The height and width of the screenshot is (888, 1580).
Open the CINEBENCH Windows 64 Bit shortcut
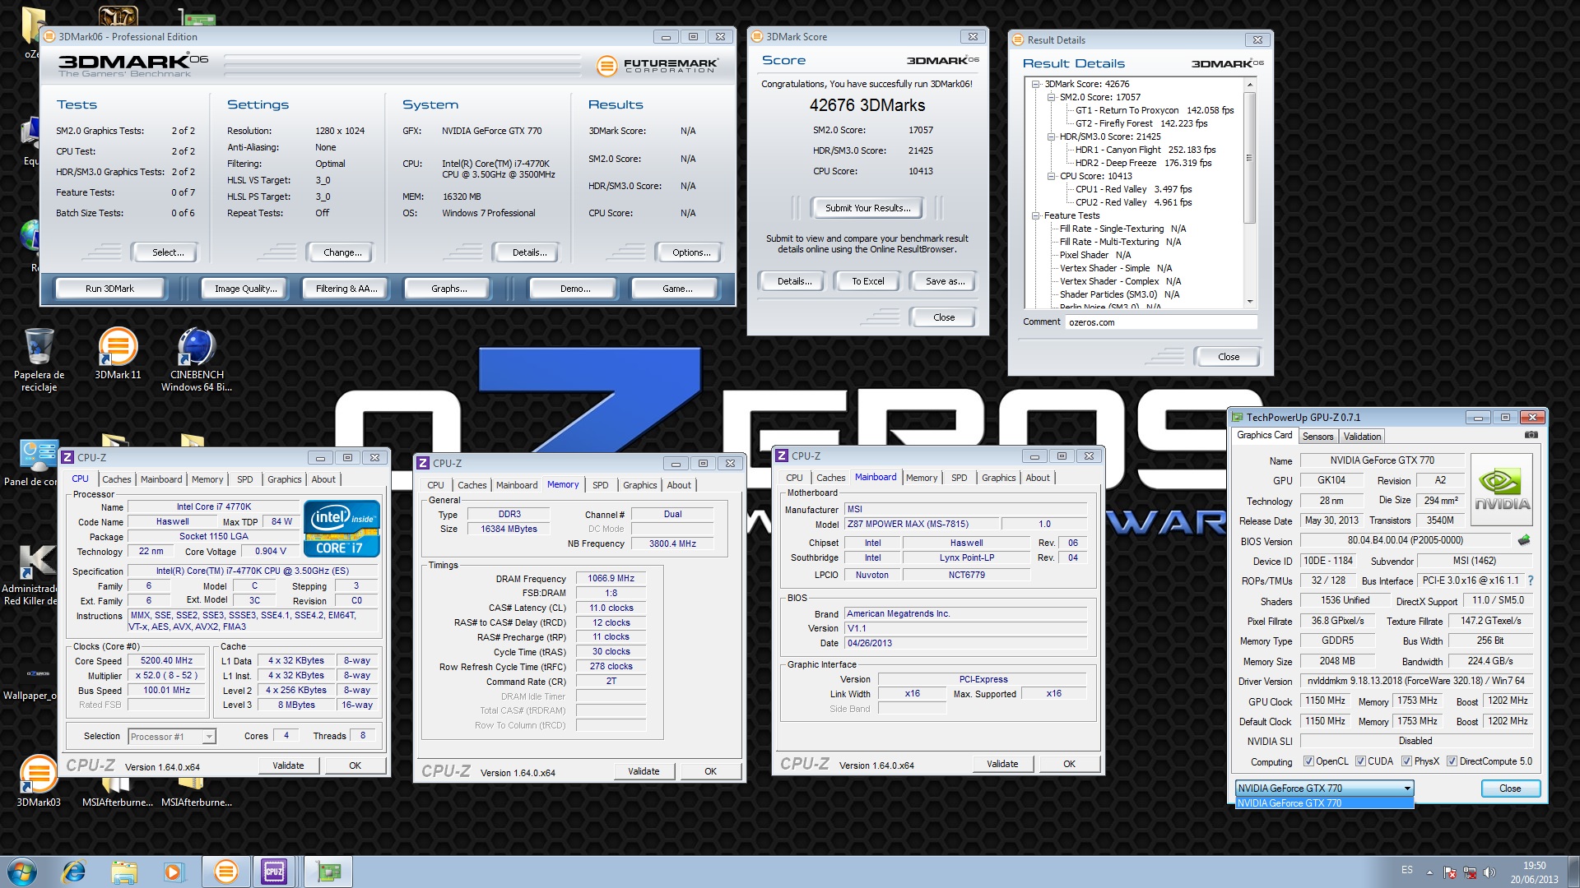pyautogui.click(x=197, y=358)
